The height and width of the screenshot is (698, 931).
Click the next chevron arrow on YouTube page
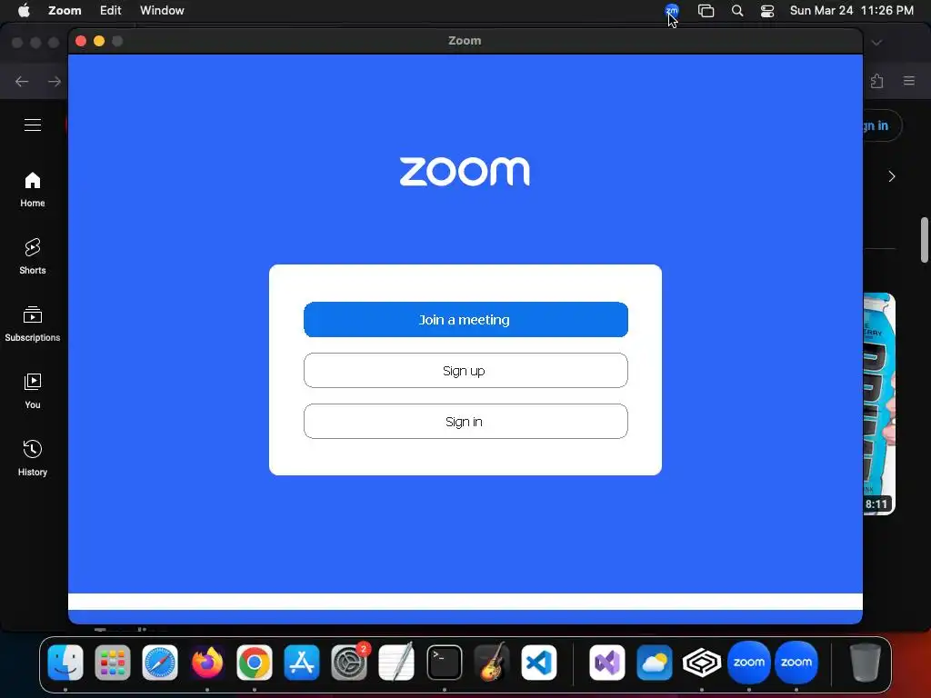891,176
